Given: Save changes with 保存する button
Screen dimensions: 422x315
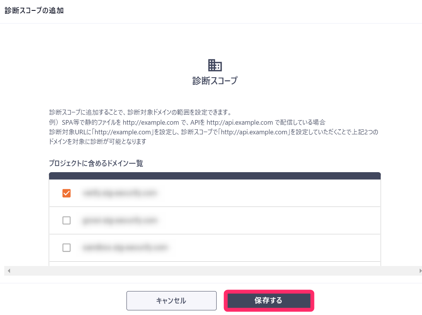Looking at the screenshot, I should (x=269, y=300).
